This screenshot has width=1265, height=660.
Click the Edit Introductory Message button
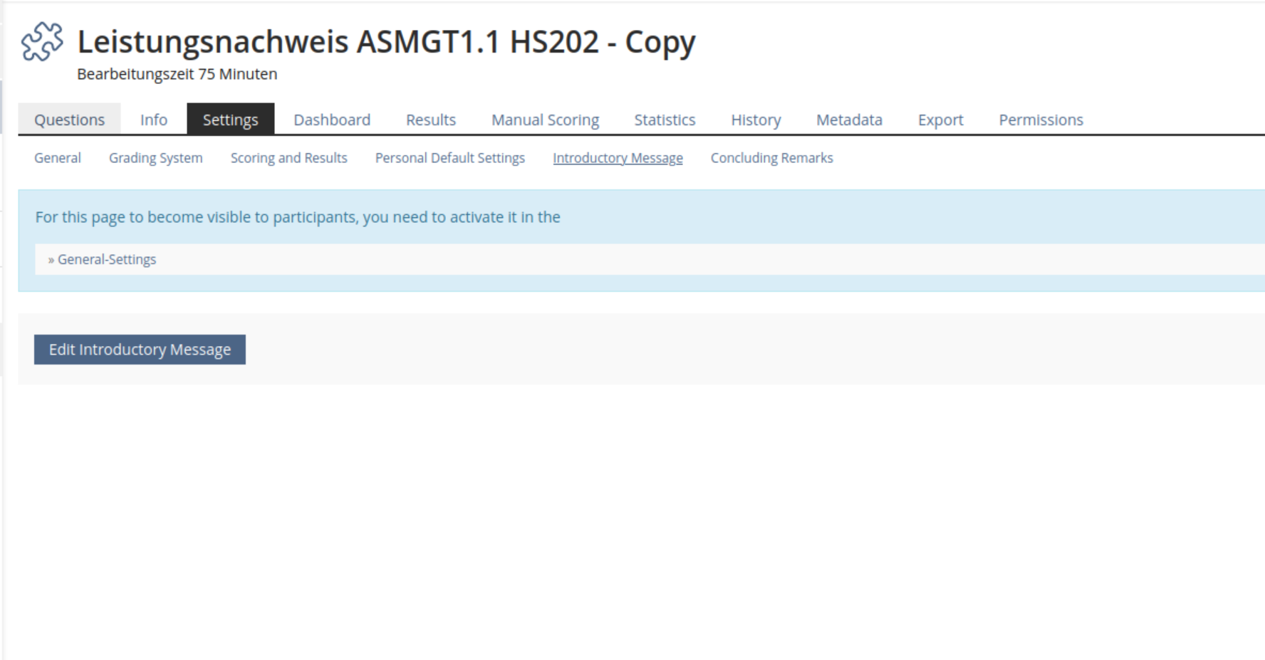(140, 350)
